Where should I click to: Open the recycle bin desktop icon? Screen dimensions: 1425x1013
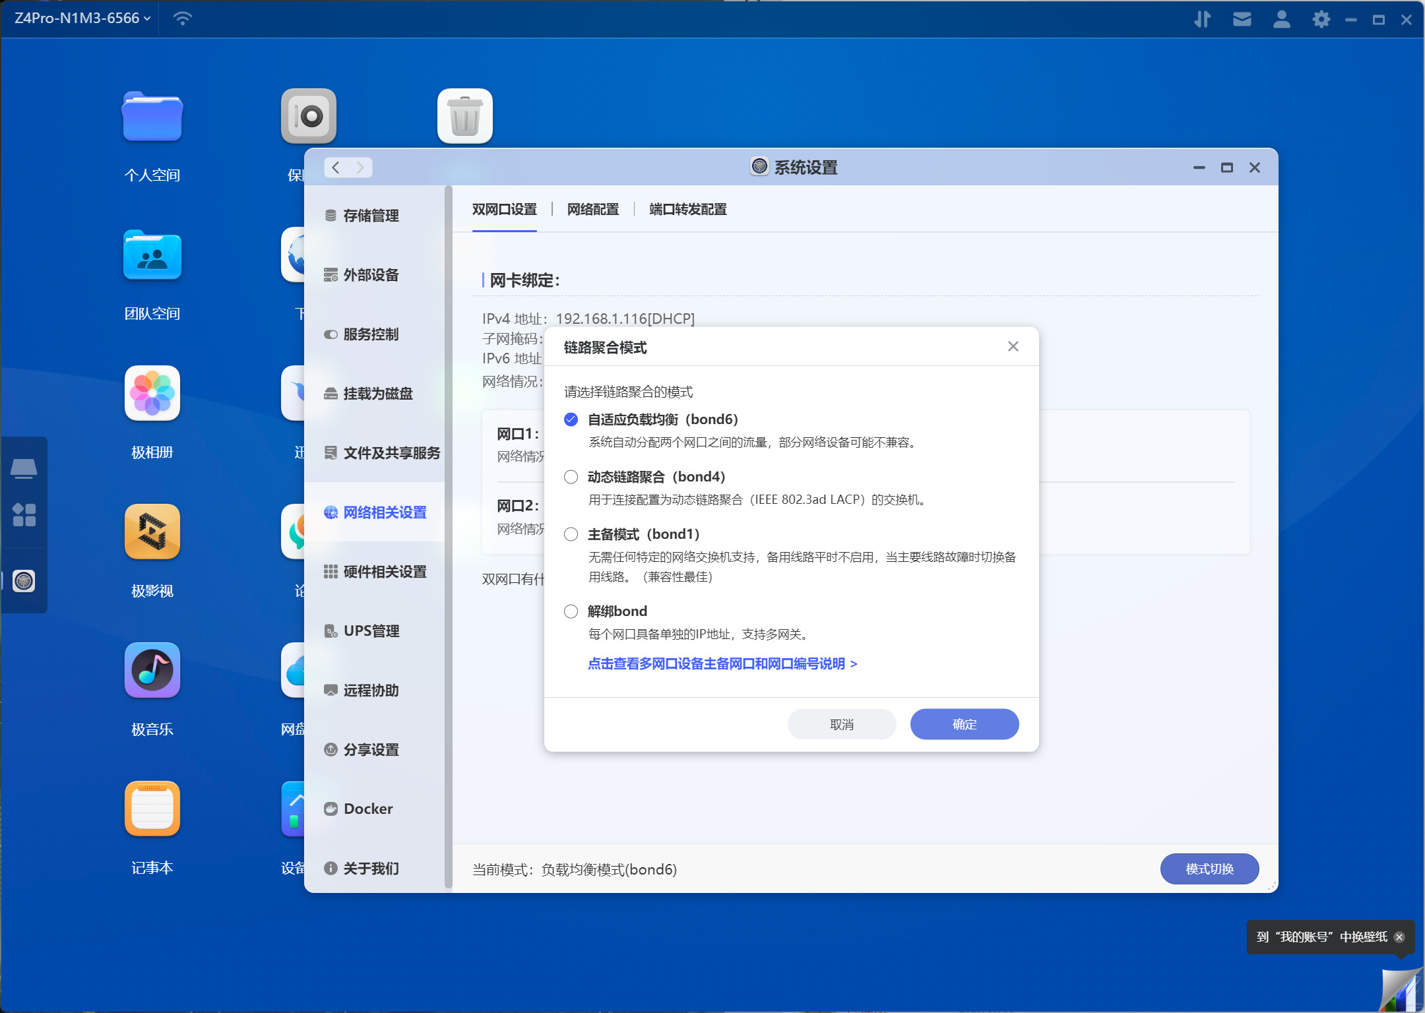[465, 117]
